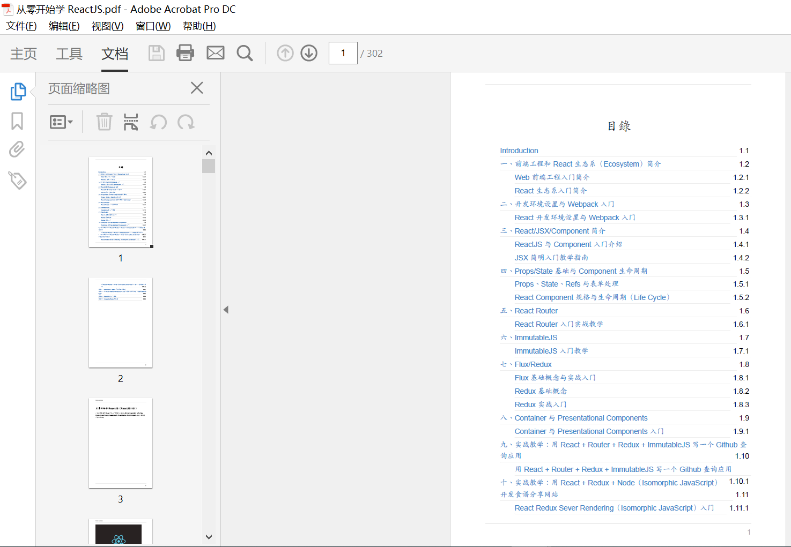791x547 pixels.
Task: Click the page number input field
Action: coord(343,53)
